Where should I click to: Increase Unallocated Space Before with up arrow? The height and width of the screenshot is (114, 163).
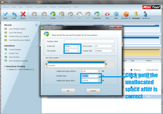click(99, 70)
